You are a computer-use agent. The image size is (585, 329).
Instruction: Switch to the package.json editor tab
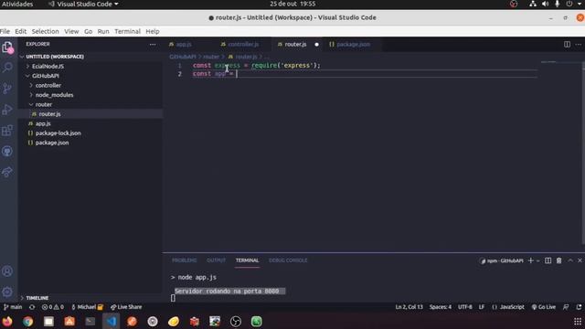click(x=354, y=45)
